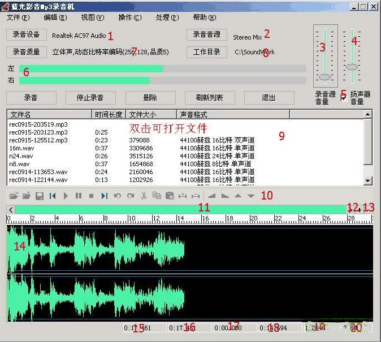Click the 录音 record button
381x342 pixels.
(x=31, y=97)
